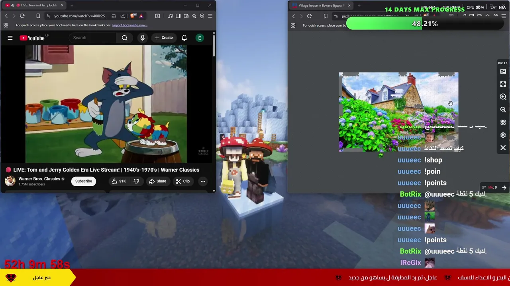Open YouTube notifications bell

[184, 38]
